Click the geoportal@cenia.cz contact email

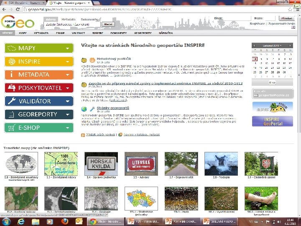[274, 95]
